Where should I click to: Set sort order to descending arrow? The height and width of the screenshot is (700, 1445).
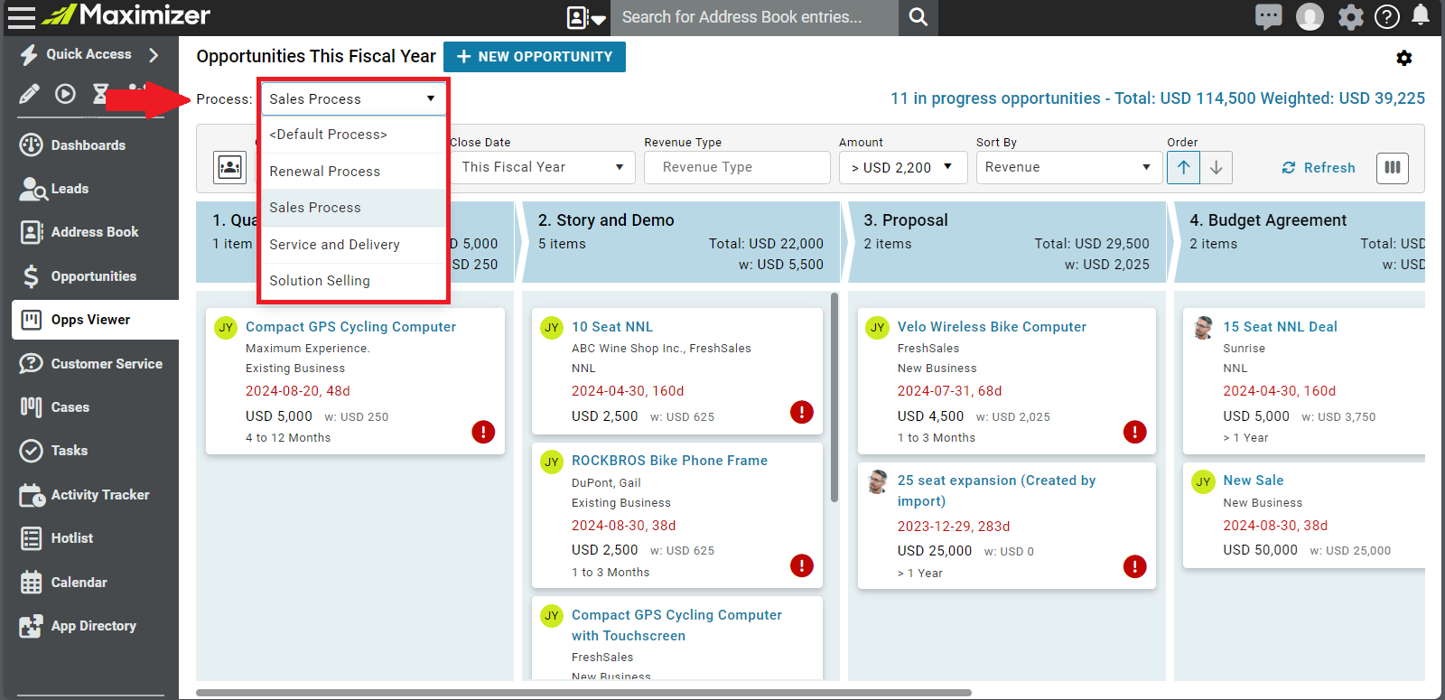pos(1217,167)
